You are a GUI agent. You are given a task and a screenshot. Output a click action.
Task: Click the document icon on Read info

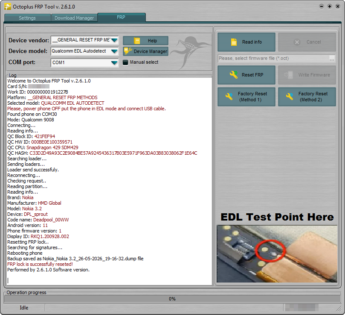(x=234, y=42)
